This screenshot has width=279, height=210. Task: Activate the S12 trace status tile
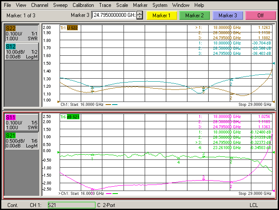coord(22,51)
